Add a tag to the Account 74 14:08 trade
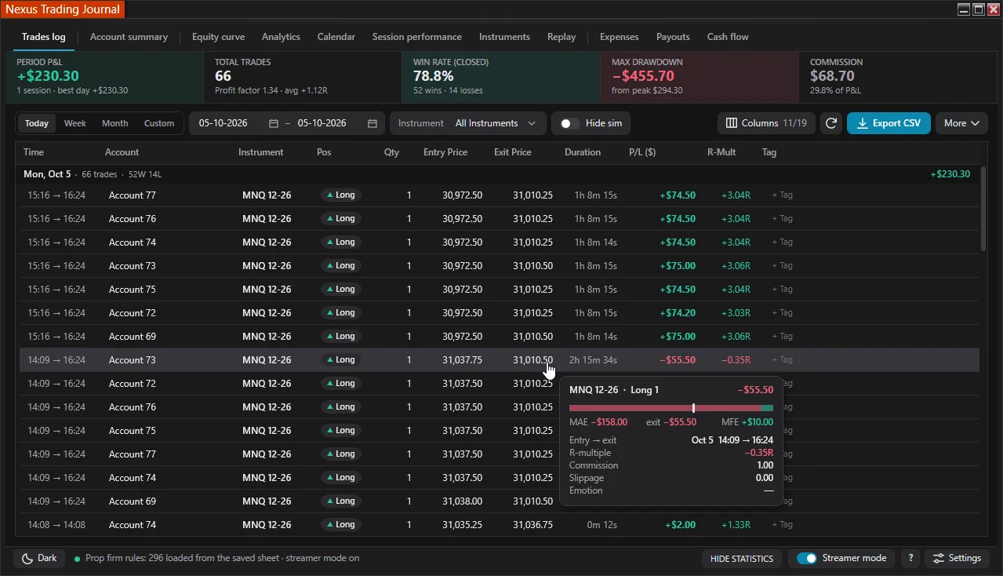The height and width of the screenshot is (576, 1003). [x=782, y=524]
